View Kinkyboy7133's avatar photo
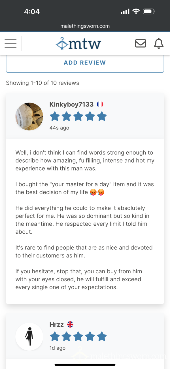Viewport: 170px width, 369px height. [29, 117]
